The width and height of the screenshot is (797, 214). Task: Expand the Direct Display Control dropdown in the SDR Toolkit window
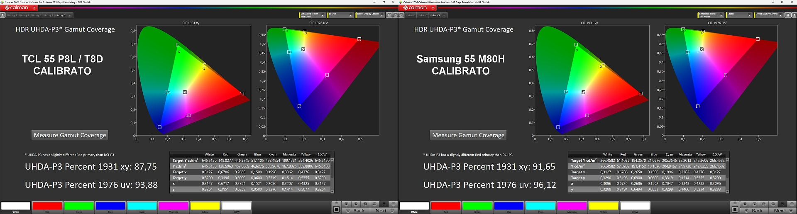(x=370, y=15)
